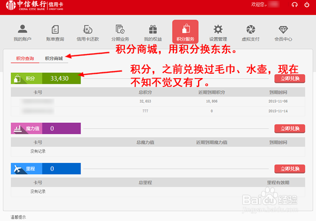Click 没有记录 under 里程 table
The height and width of the screenshot is (221, 316).
pyautogui.click(x=38, y=191)
